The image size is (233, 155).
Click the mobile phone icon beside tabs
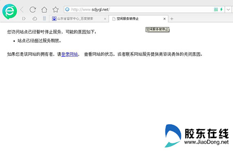click(44, 18)
